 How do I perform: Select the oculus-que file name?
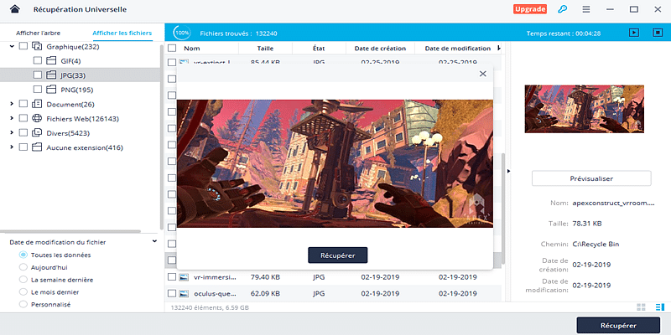215,294
